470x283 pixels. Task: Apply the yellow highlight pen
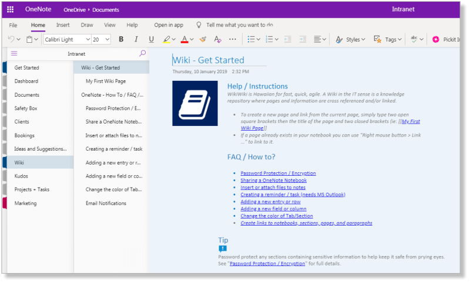pos(167,39)
